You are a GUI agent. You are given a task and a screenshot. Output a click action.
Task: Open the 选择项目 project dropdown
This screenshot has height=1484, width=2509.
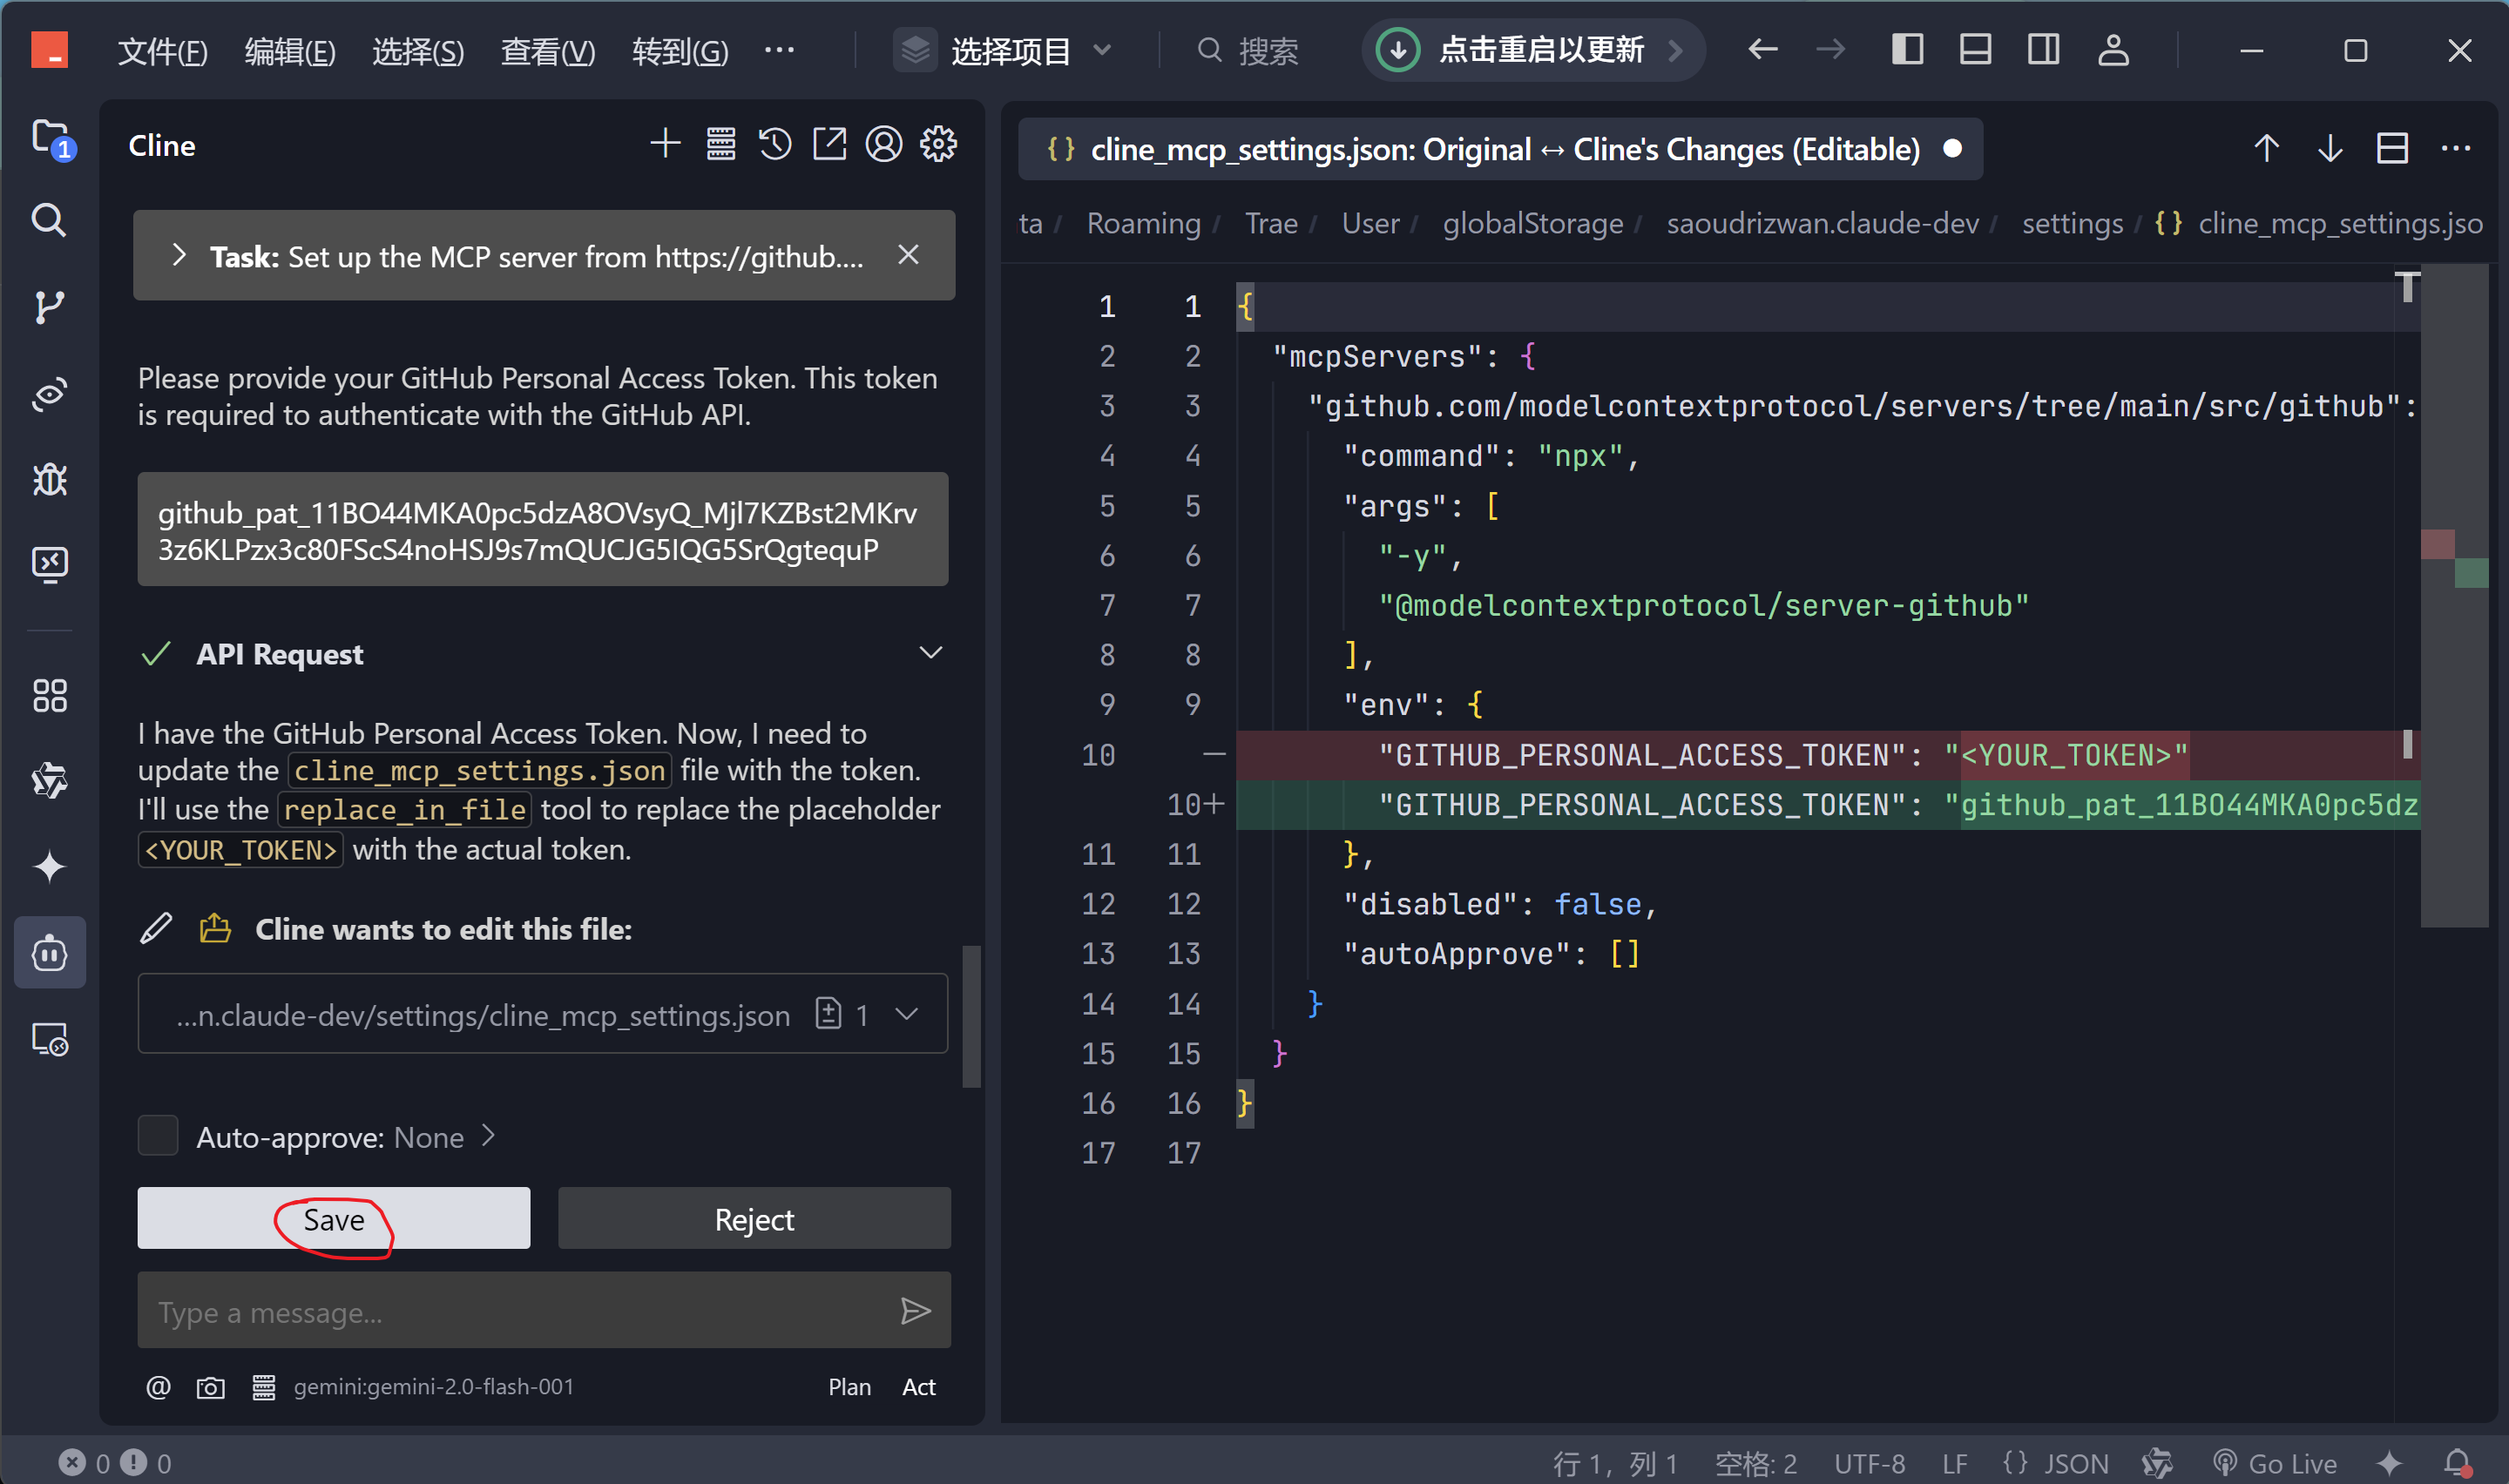point(1008,50)
